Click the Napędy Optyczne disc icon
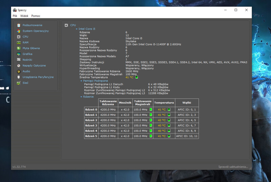Image resolution: width=271 pixels, height=182 pixels. tap(19, 66)
